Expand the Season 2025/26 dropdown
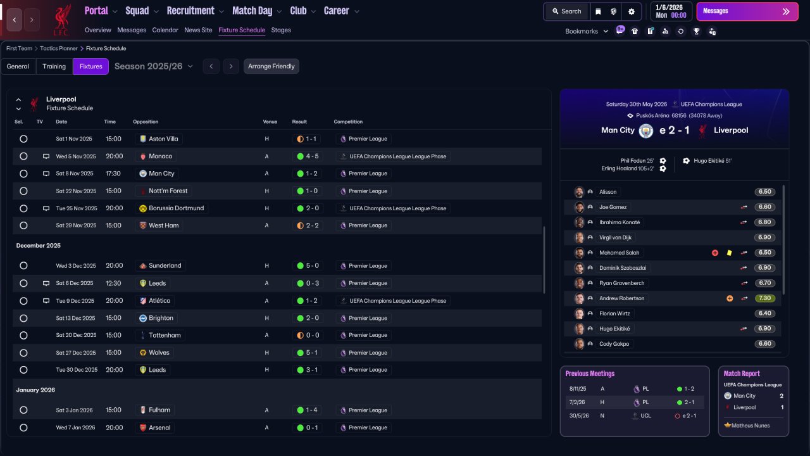This screenshot has width=810, height=456. coord(154,66)
